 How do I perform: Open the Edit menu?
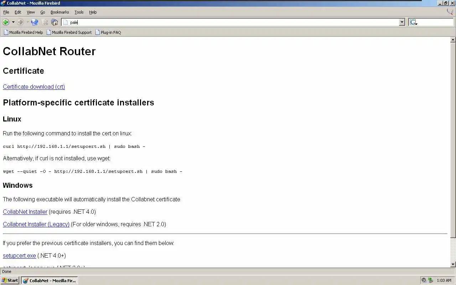tap(18, 12)
